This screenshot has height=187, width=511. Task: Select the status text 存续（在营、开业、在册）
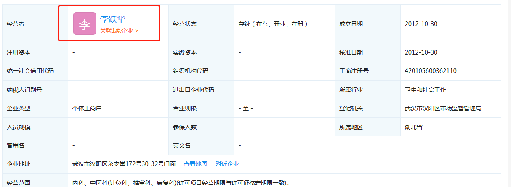(x=274, y=24)
